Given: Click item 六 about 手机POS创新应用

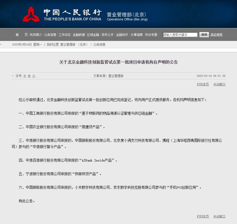Looking at the screenshot, I should point(110,188).
